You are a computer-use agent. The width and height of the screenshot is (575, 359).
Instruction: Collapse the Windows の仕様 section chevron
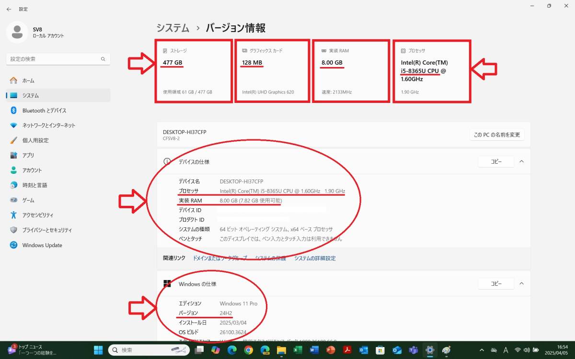(x=522, y=284)
